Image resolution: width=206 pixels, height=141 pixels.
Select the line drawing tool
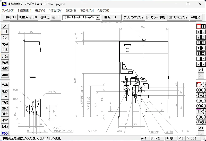[x=5, y=26]
